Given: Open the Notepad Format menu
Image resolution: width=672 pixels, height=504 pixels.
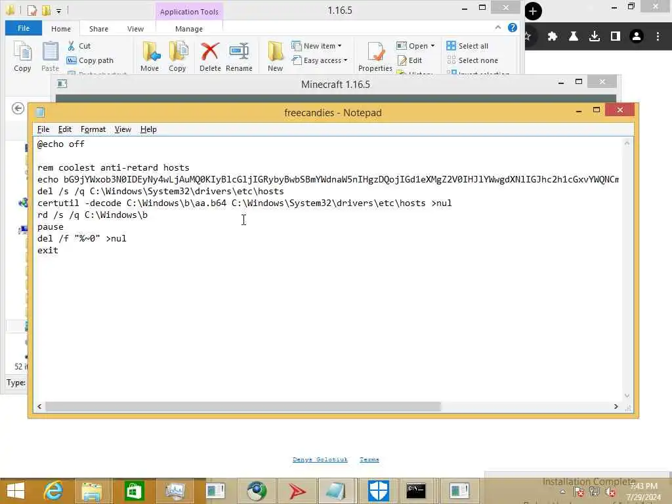Looking at the screenshot, I should tap(93, 129).
